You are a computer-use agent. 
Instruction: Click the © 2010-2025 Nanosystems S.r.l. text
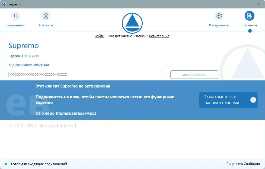coord(43,126)
